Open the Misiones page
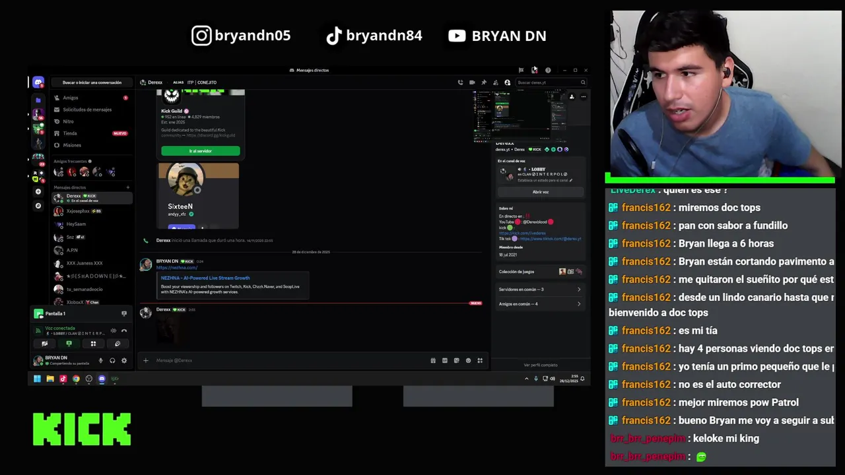This screenshot has height=475, width=845. (91, 145)
